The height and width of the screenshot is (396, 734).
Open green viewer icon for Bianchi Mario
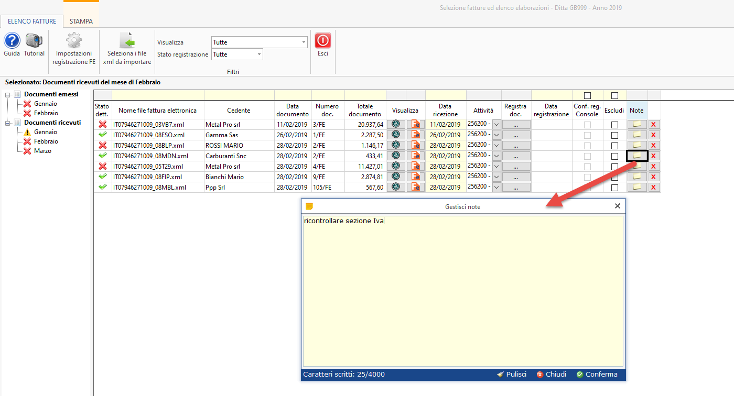[x=396, y=177]
